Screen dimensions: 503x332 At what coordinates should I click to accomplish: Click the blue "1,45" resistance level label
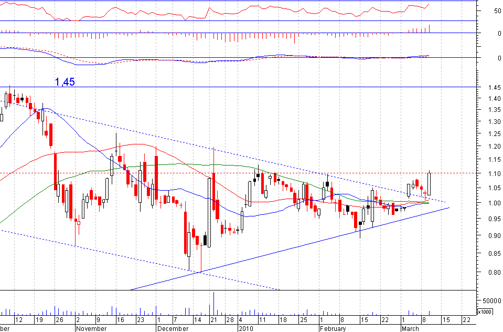pyautogui.click(x=65, y=81)
